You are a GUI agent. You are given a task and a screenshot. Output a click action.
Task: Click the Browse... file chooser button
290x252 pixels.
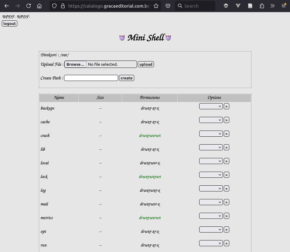pos(76,64)
